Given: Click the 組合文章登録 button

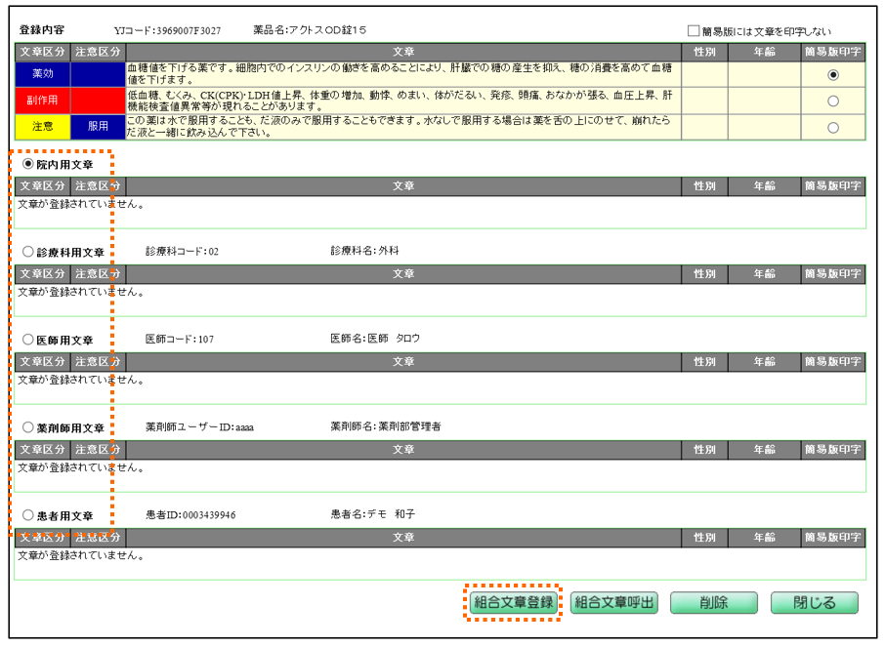Looking at the screenshot, I should tap(513, 602).
